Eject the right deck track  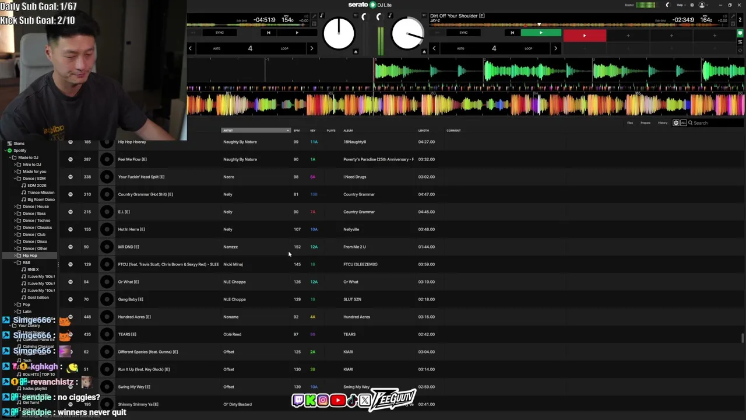point(424,52)
